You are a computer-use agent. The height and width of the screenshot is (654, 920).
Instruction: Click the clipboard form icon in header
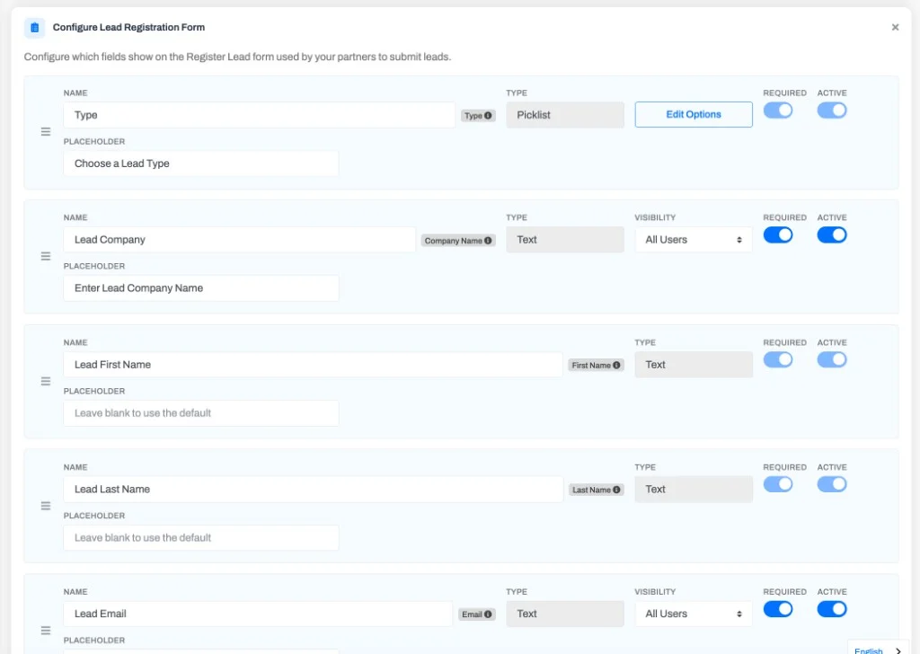tap(35, 28)
